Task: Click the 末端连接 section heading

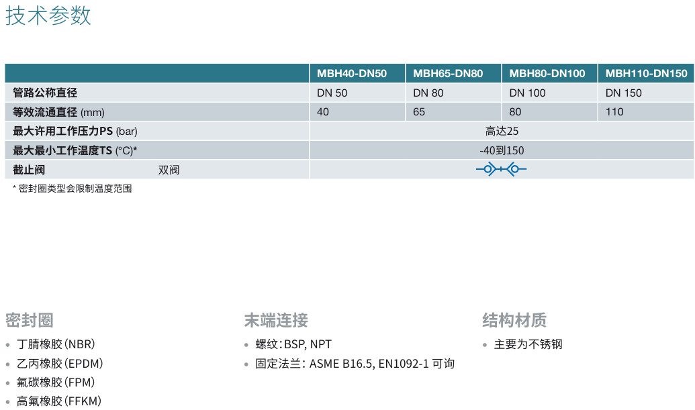Action: (x=276, y=320)
